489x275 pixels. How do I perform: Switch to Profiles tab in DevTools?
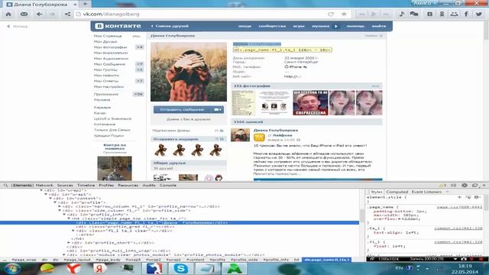pos(106,185)
